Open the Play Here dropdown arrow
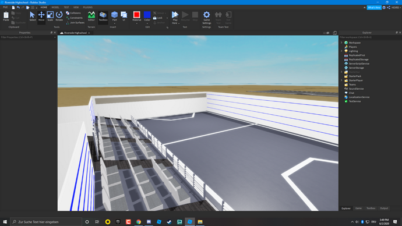402x226 pixels. click(179, 23)
